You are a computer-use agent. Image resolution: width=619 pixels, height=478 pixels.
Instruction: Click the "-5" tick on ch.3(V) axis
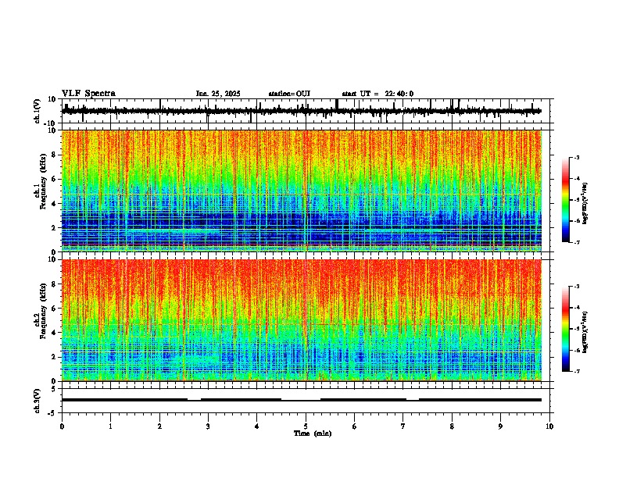[x=52, y=413]
